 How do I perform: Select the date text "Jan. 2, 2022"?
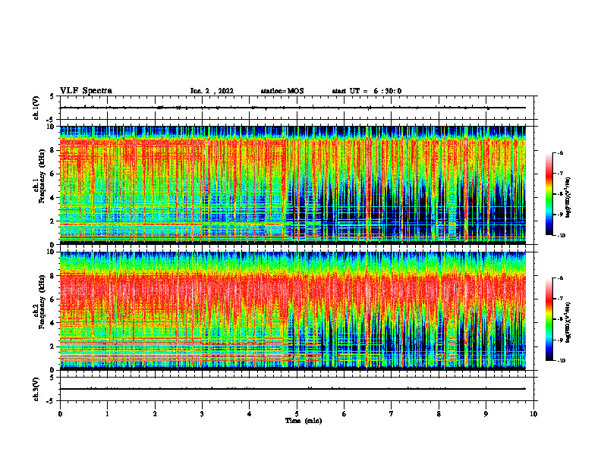pos(212,91)
